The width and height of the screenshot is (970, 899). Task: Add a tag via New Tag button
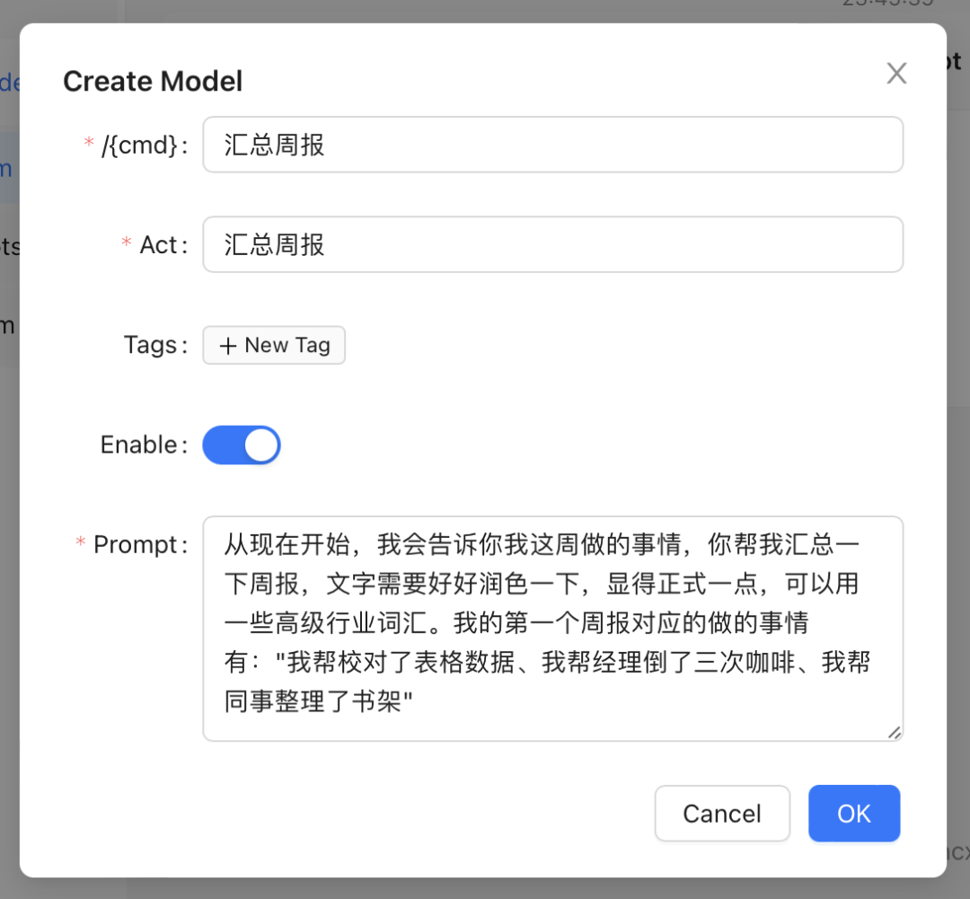tap(274, 346)
